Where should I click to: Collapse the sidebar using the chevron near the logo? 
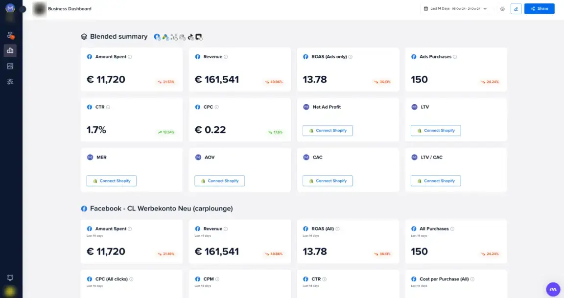point(22,9)
